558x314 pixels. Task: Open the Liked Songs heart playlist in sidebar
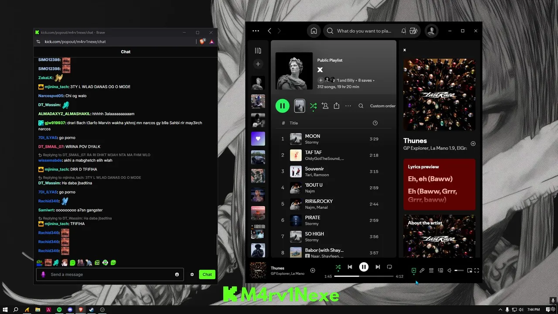click(x=258, y=139)
